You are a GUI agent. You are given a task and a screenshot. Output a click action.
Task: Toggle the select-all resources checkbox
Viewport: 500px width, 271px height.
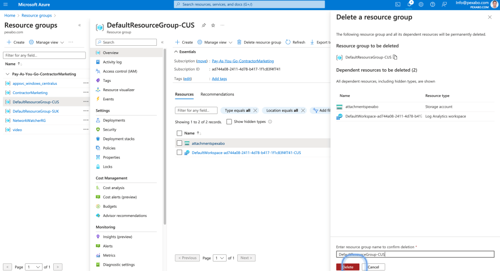point(179,133)
